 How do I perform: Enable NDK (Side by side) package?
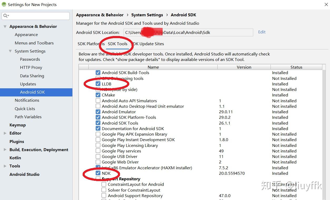(x=98, y=89)
